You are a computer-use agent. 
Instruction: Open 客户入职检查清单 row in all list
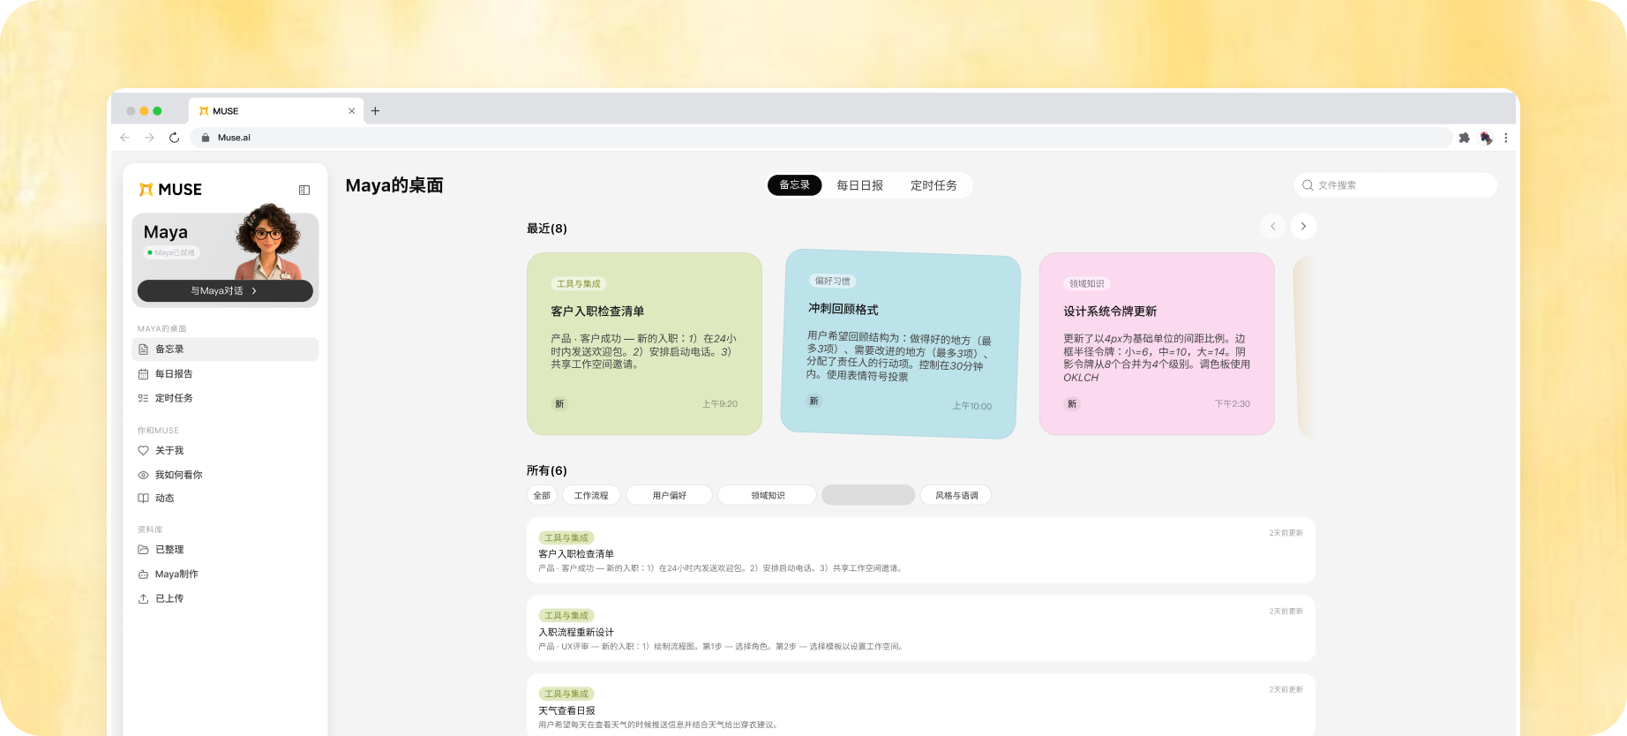[x=921, y=550]
